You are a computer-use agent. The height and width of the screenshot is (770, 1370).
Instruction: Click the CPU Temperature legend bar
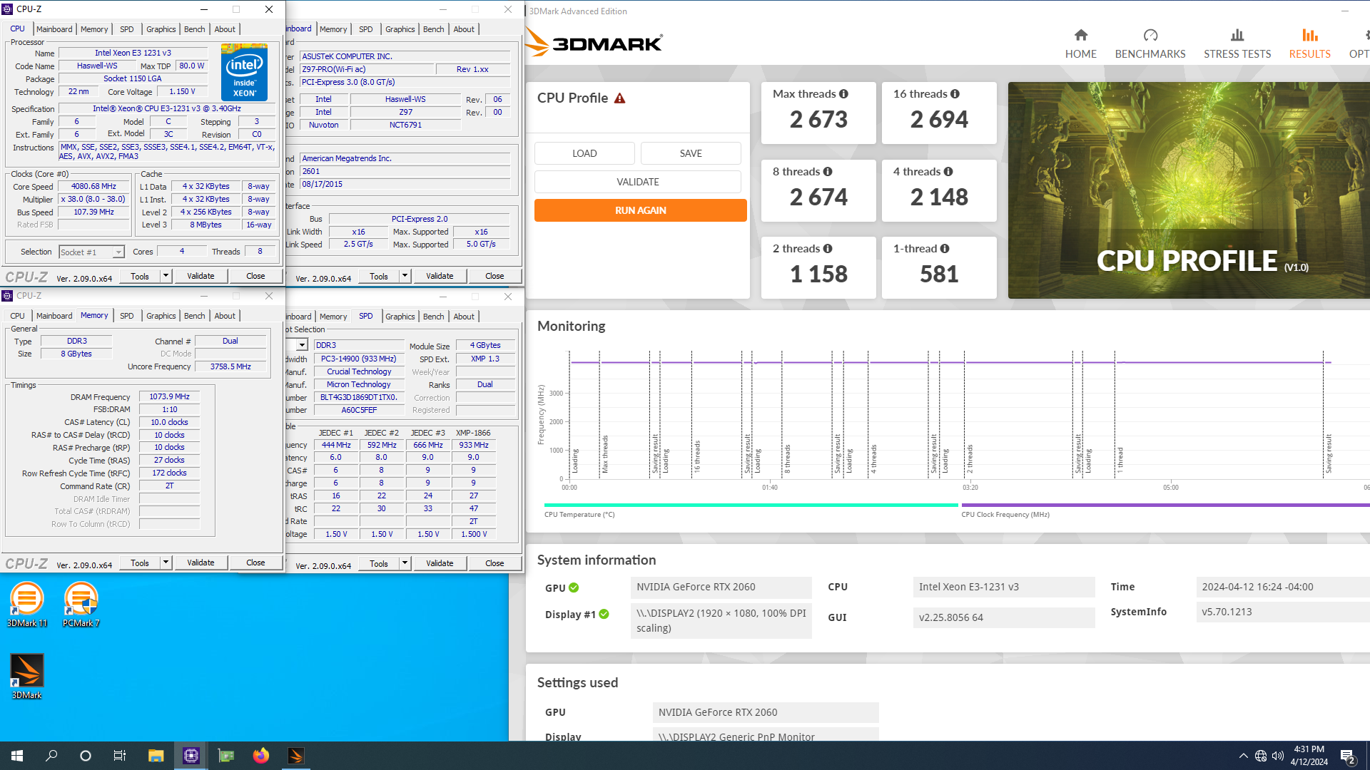[751, 505]
